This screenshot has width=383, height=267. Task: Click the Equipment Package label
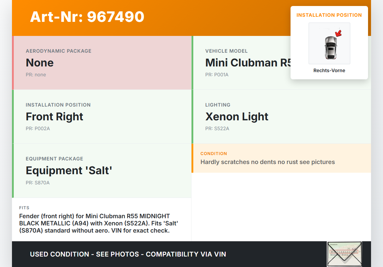[x=54, y=159]
